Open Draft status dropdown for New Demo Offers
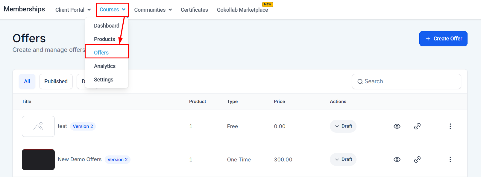This screenshot has height=177, width=481. [343, 159]
